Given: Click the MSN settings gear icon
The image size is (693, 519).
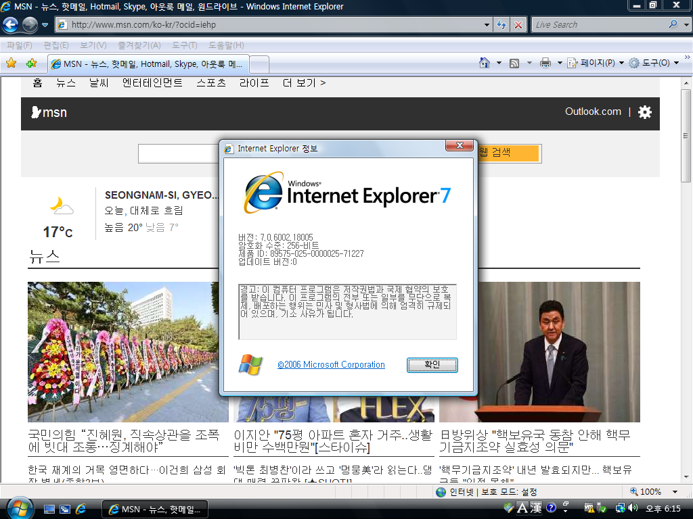Looking at the screenshot, I should [x=645, y=112].
